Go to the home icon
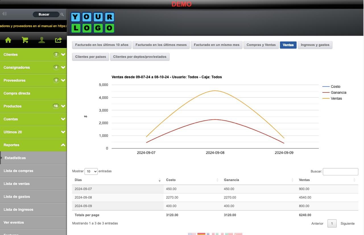 [8, 40]
